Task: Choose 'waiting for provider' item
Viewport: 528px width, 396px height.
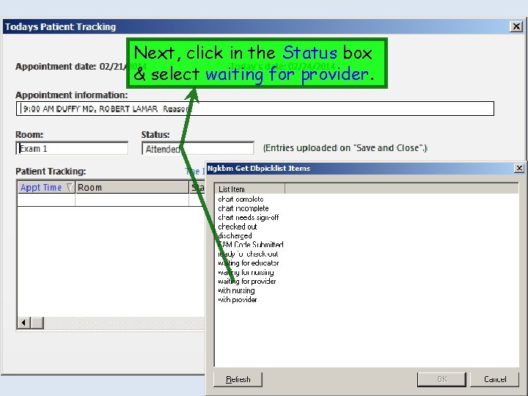Action: point(247,281)
